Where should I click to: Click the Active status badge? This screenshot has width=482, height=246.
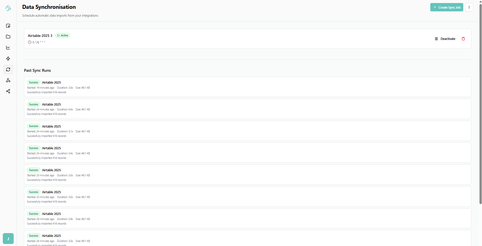point(63,35)
